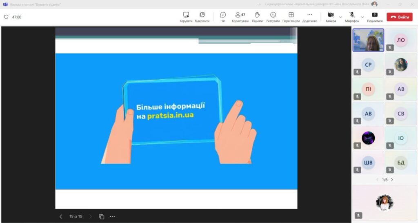418x223 pixels.
Task: Open Переглянути view options
Action: [x=291, y=17]
